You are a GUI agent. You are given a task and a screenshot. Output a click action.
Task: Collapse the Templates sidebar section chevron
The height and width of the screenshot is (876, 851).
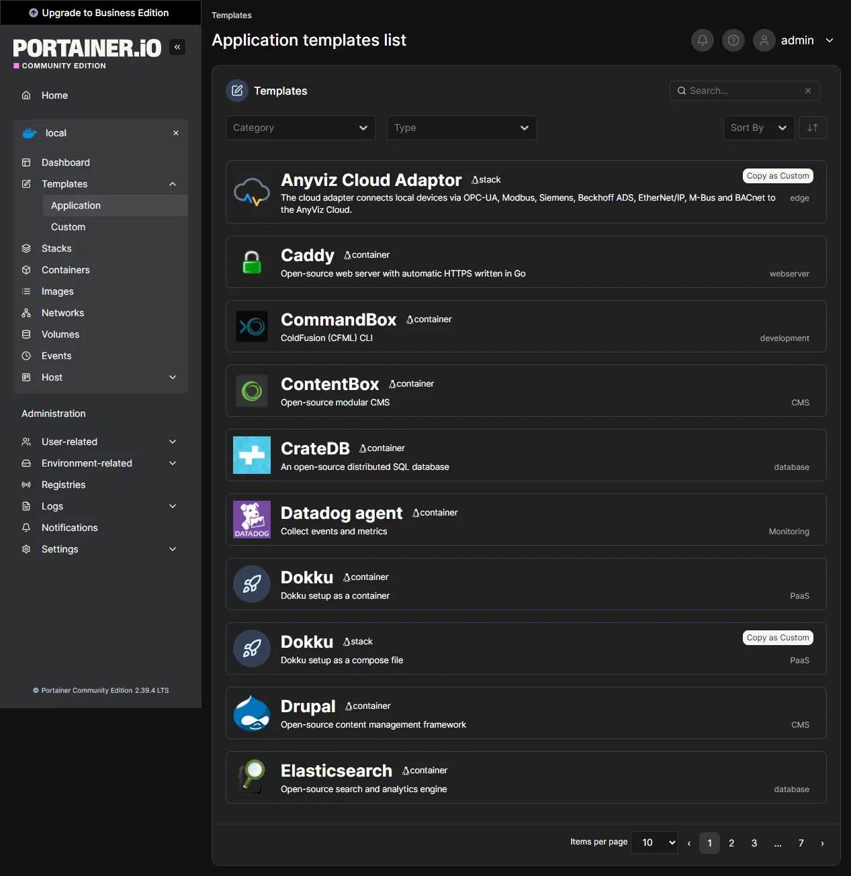point(173,184)
